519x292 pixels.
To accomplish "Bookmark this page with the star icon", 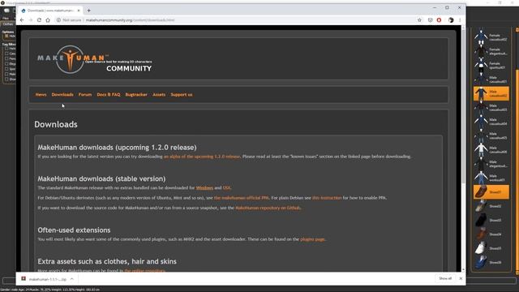I will (419, 20).
